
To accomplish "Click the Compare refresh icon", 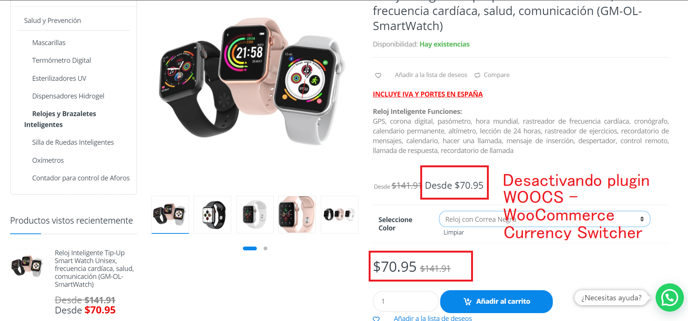I will point(477,75).
